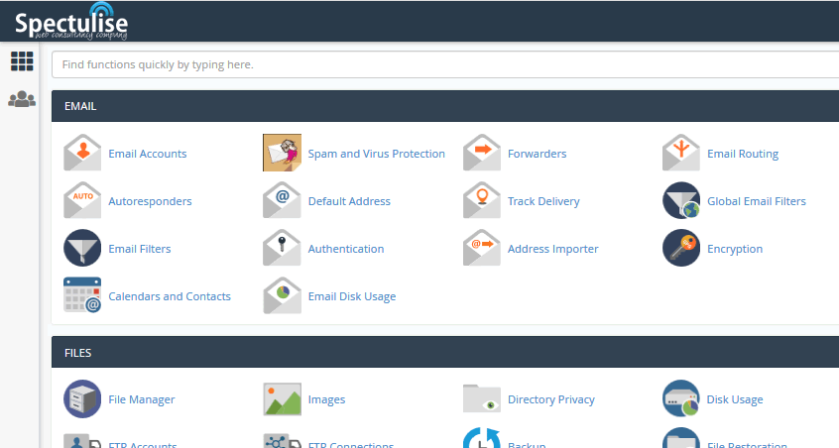Click the Spam and Virus Protection link
The height and width of the screenshot is (448, 839).
click(377, 154)
